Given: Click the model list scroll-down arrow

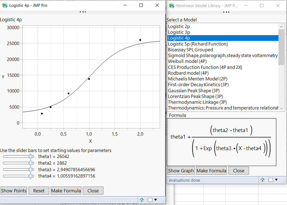Looking at the screenshot, I should coord(281,108).
